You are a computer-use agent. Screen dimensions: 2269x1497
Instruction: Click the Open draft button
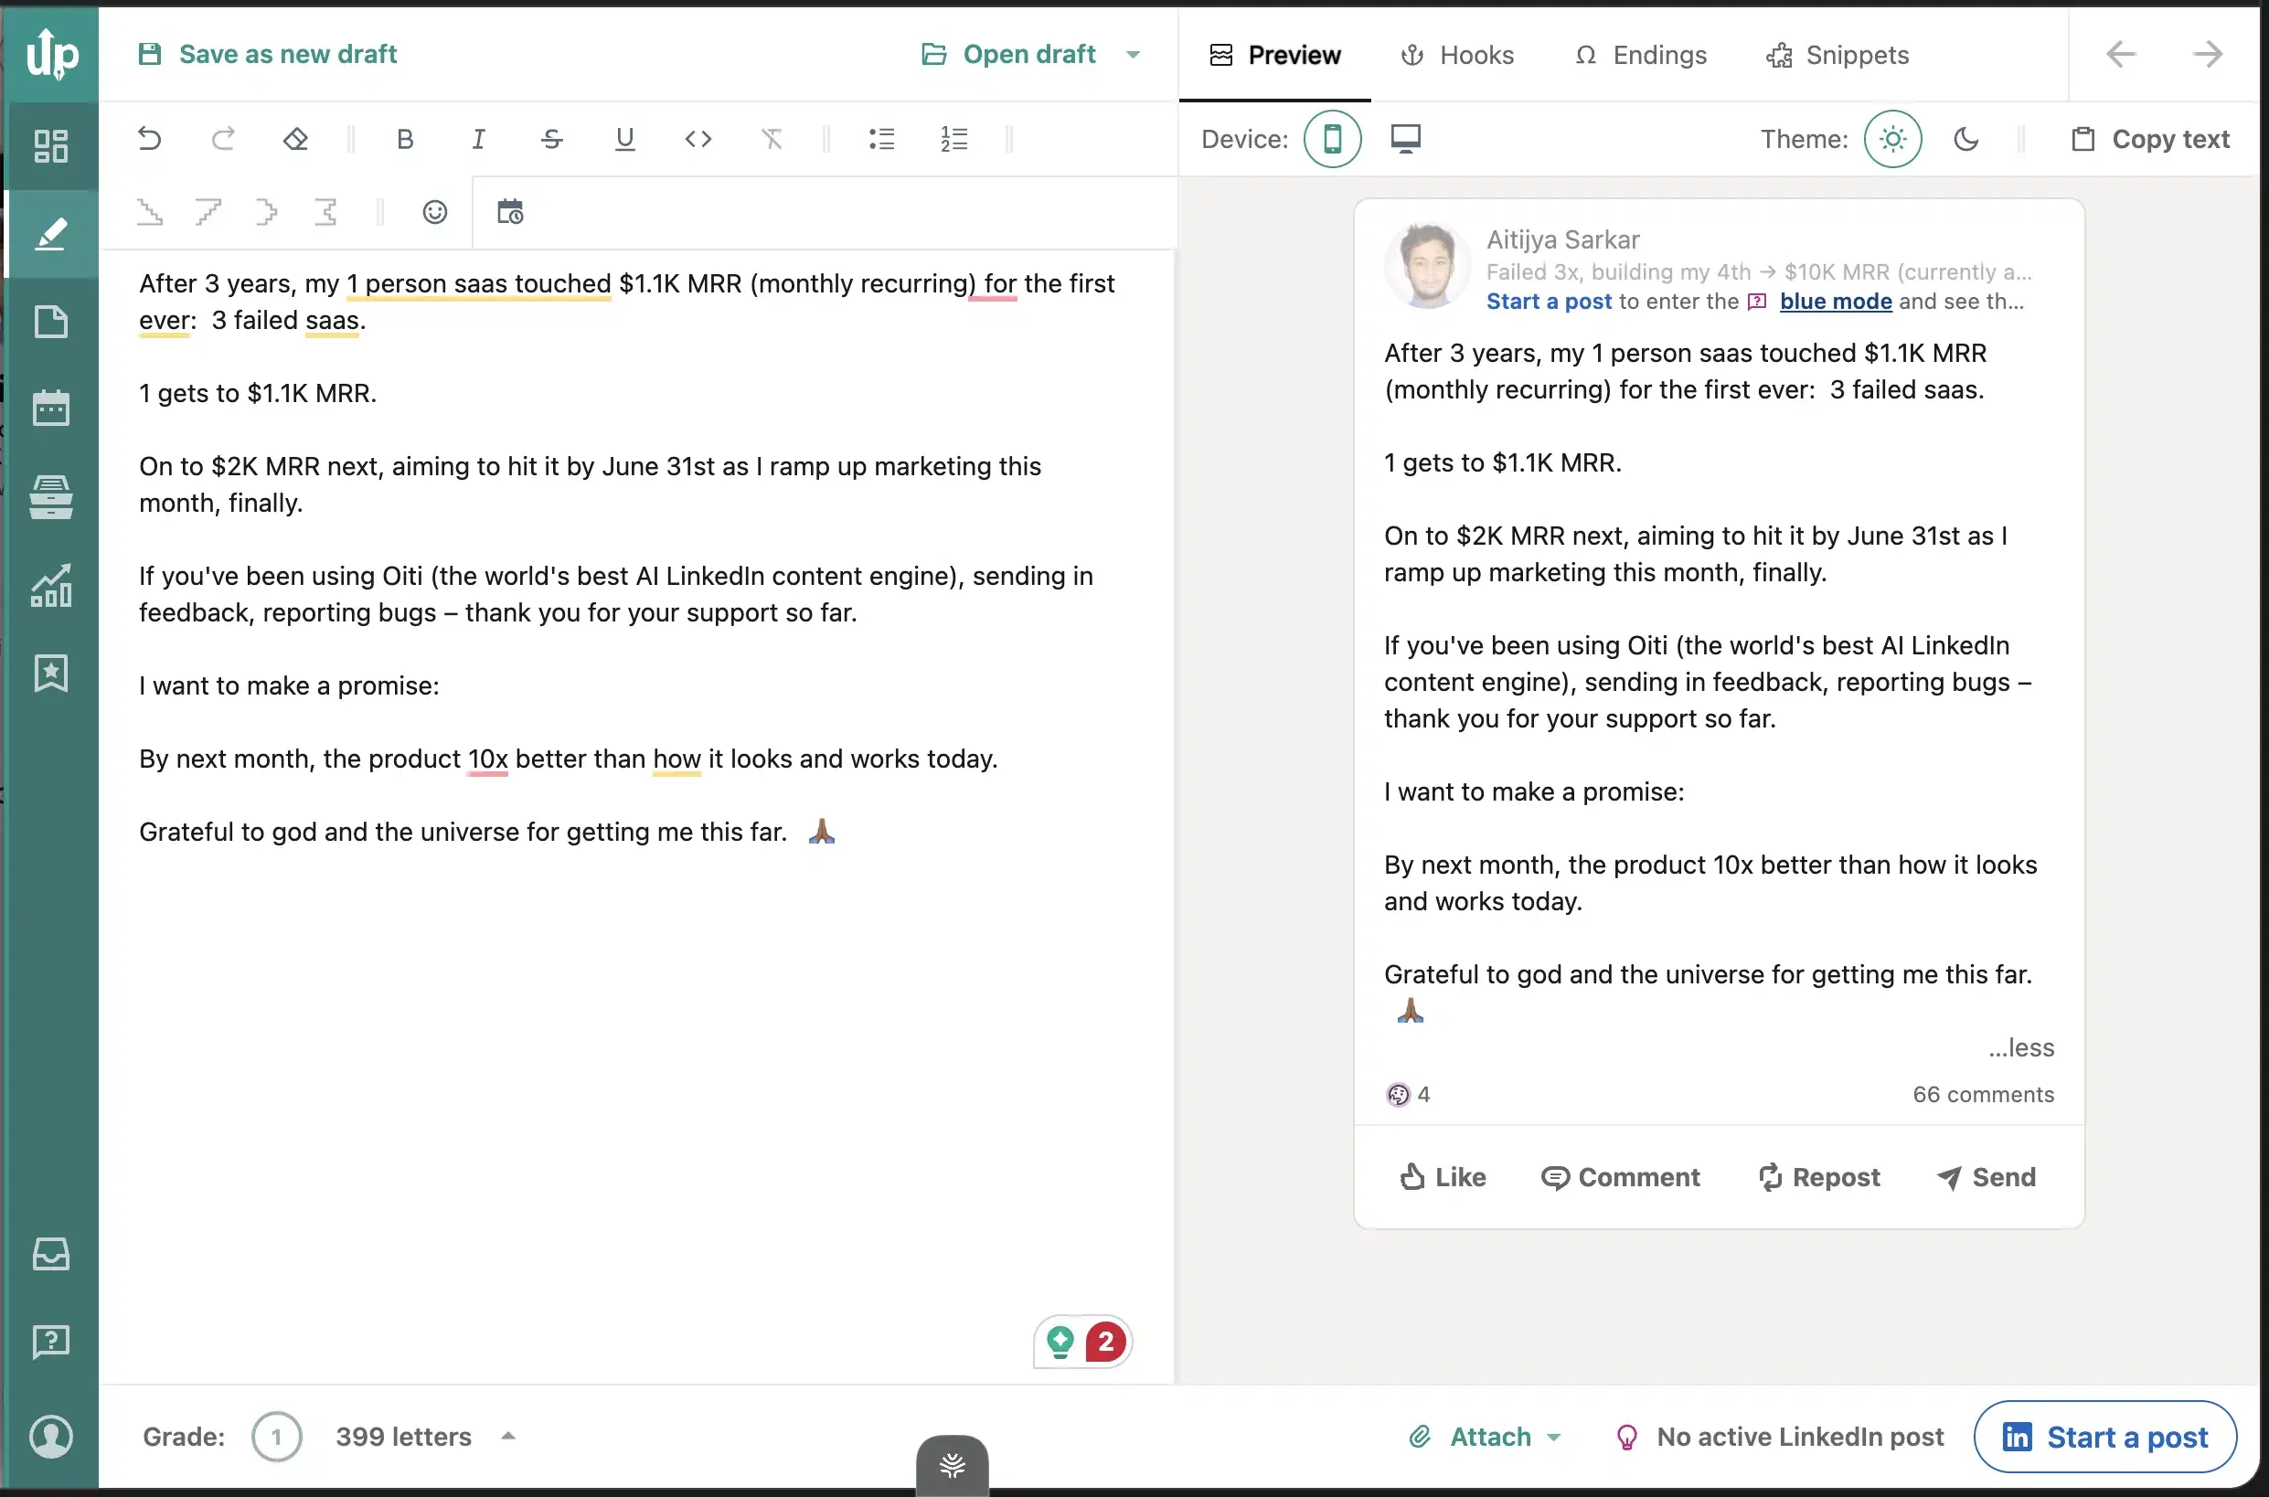click(1008, 55)
